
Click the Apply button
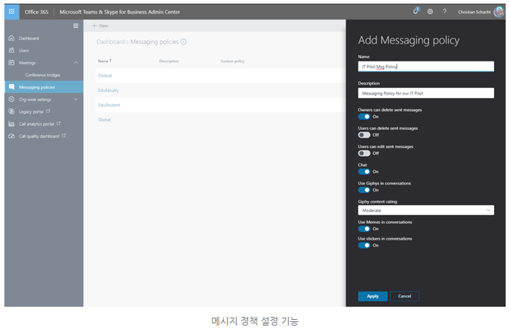[x=373, y=296]
